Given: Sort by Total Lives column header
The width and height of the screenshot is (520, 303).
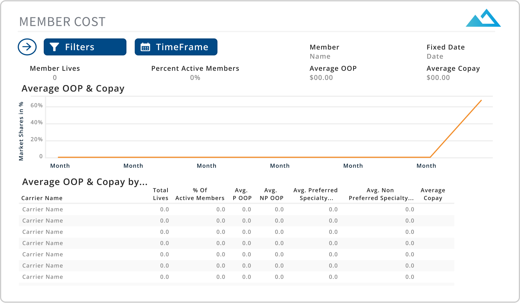Looking at the screenshot, I should [160, 194].
